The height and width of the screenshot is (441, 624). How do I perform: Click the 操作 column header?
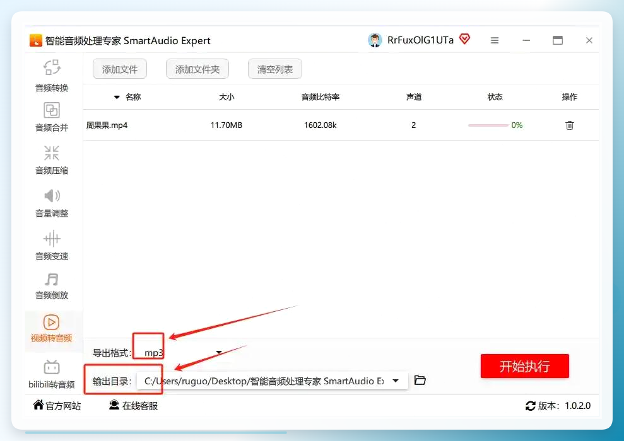click(570, 97)
